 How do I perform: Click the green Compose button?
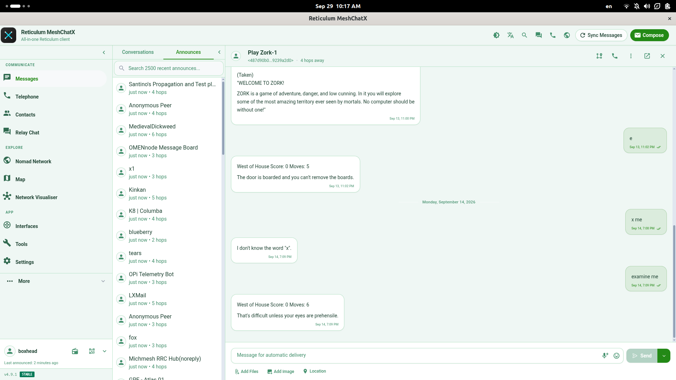tap(649, 35)
